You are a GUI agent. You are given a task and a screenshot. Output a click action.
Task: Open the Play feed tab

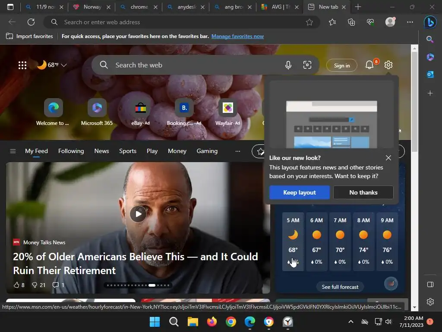(152, 151)
